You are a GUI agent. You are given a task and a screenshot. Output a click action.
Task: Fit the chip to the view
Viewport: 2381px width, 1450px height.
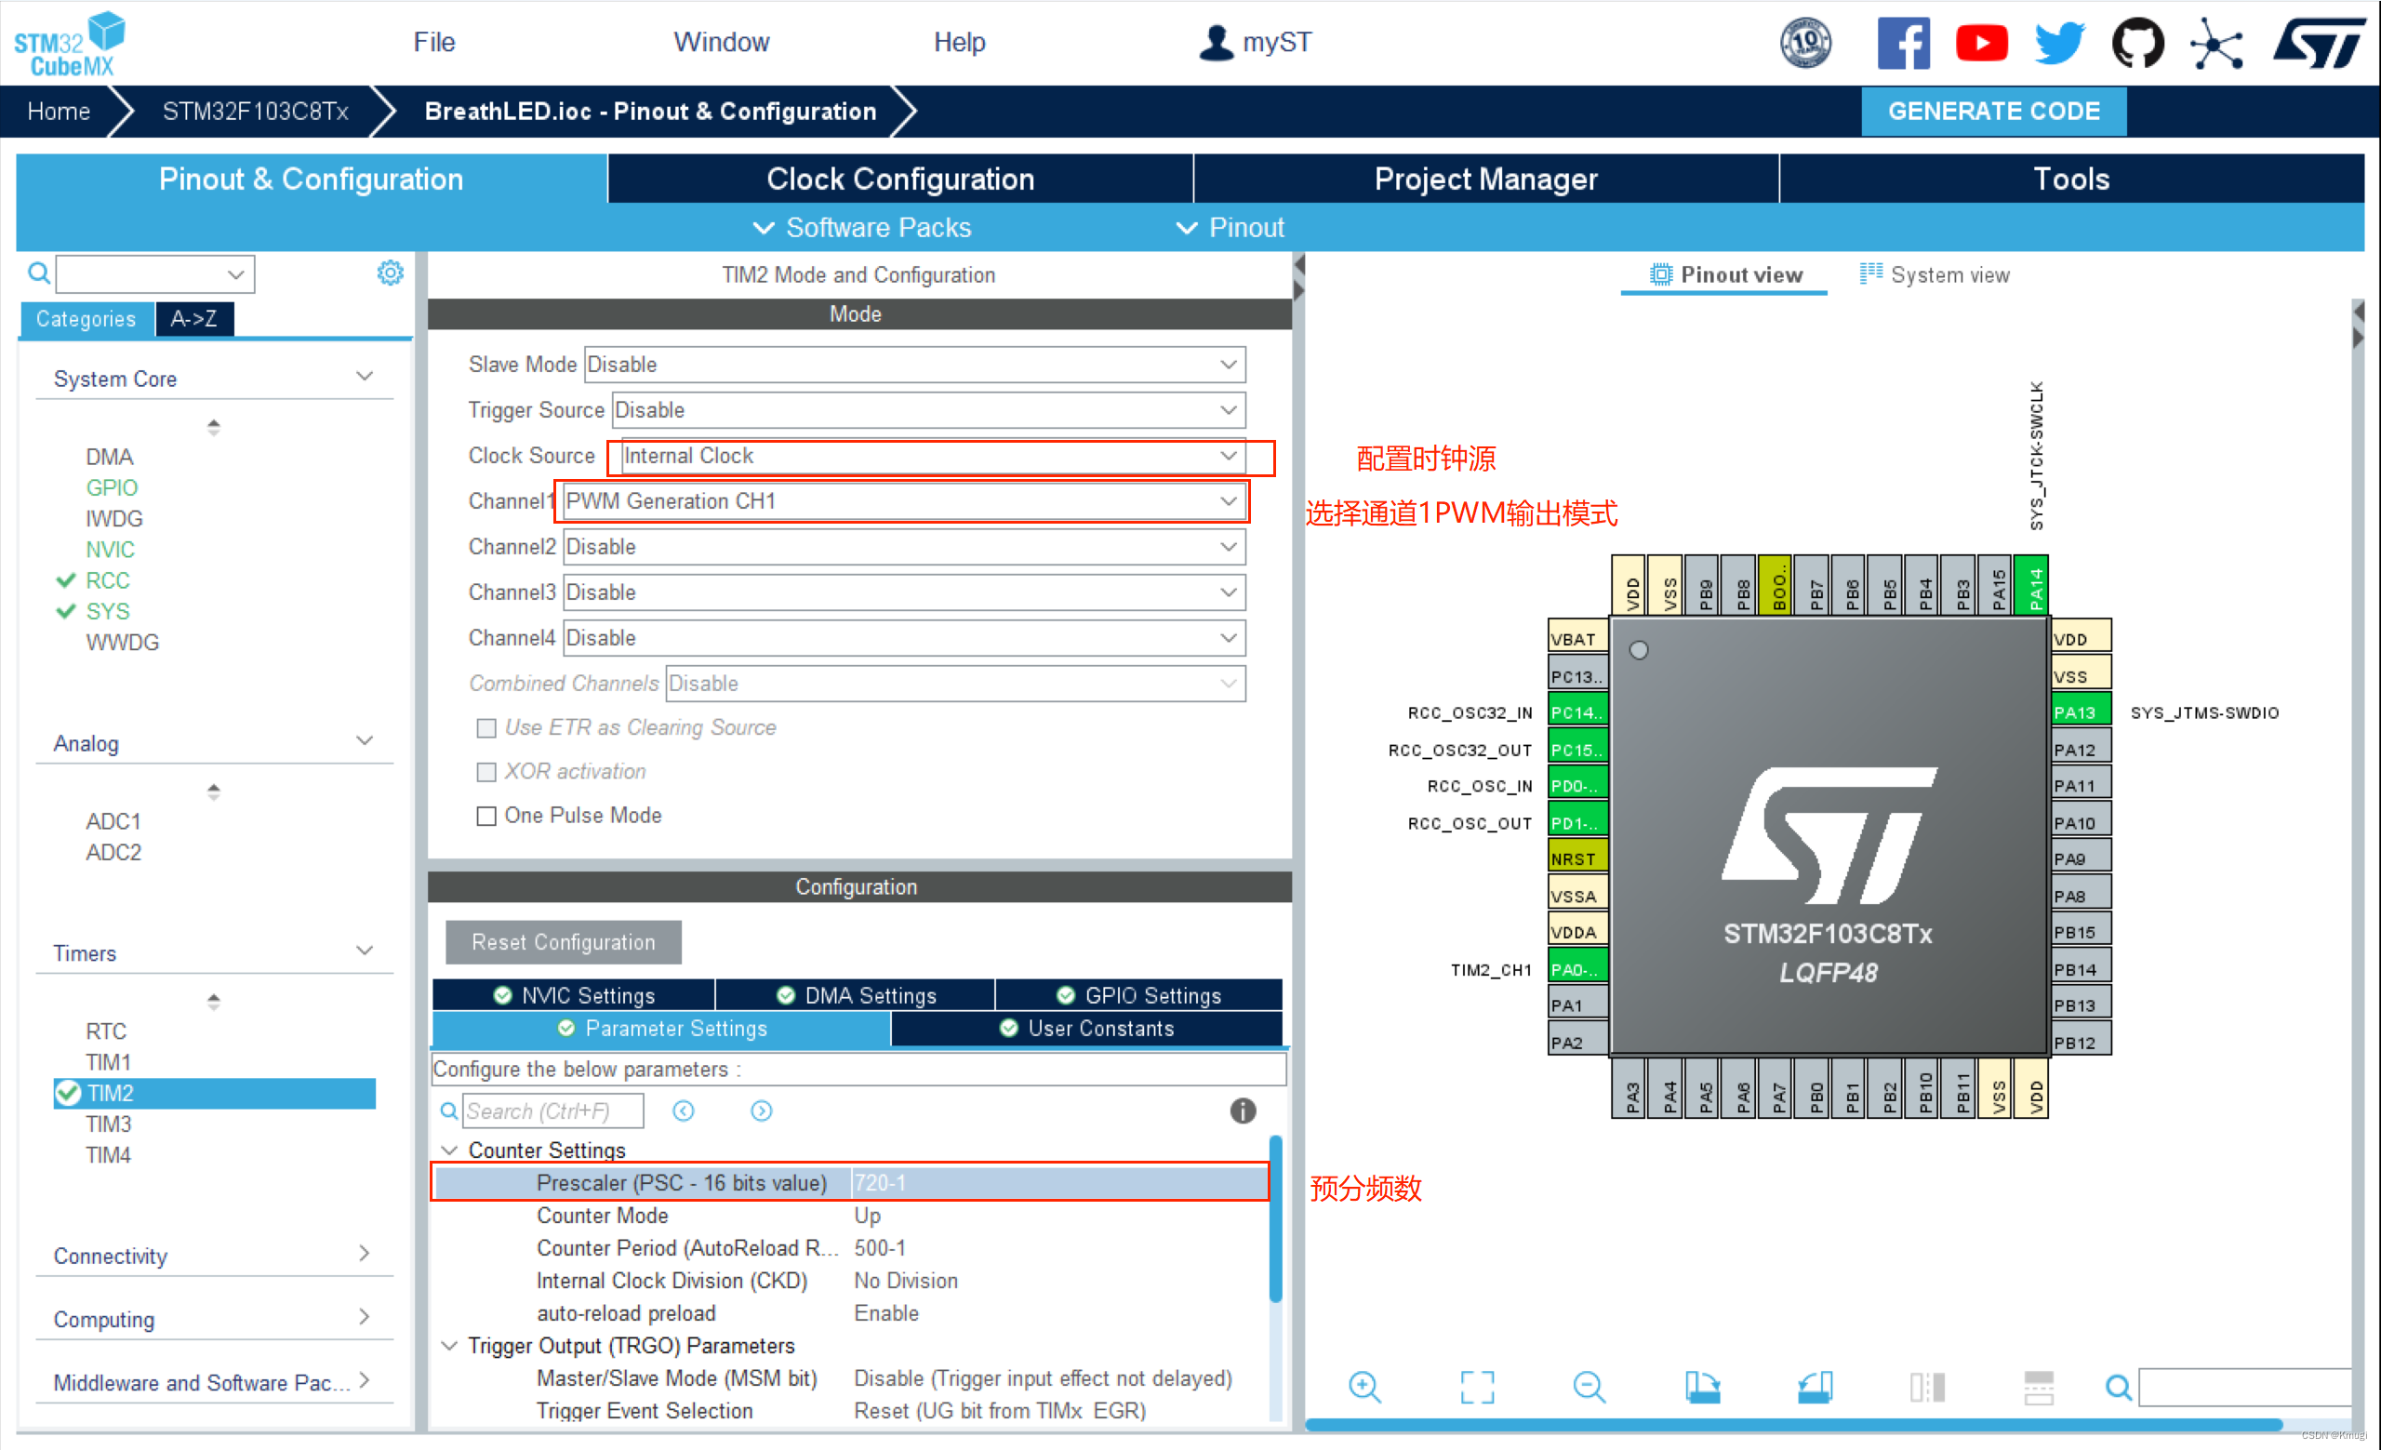1477,1387
